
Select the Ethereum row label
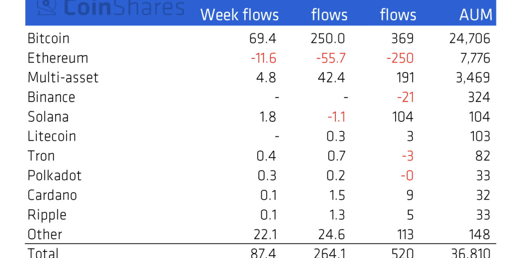(58, 58)
